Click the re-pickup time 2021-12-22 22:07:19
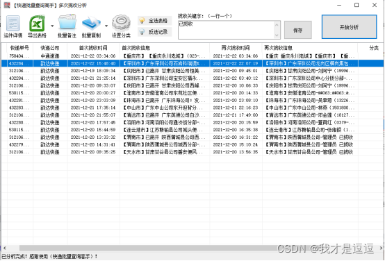385x261 pixels. [236, 64]
